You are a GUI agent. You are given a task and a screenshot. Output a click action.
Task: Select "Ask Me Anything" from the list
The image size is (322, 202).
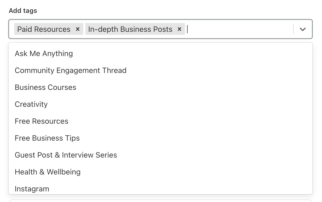(x=44, y=54)
